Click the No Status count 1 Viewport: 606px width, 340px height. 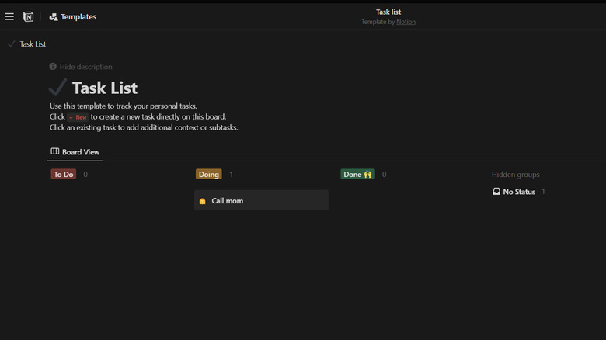point(543,192)
